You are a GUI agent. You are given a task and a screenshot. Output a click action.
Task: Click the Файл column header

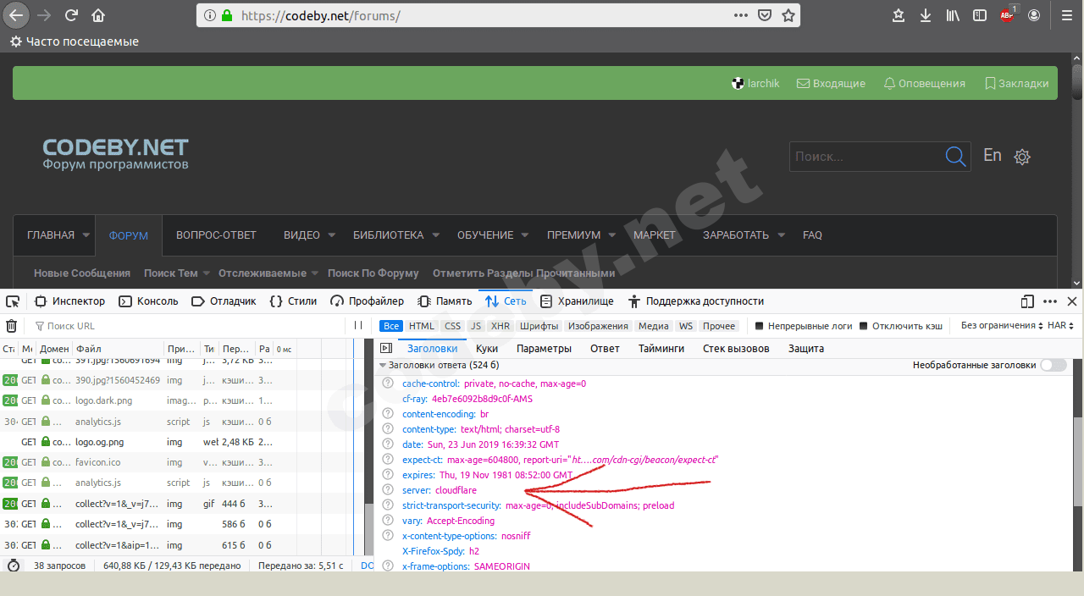[118, 349]
